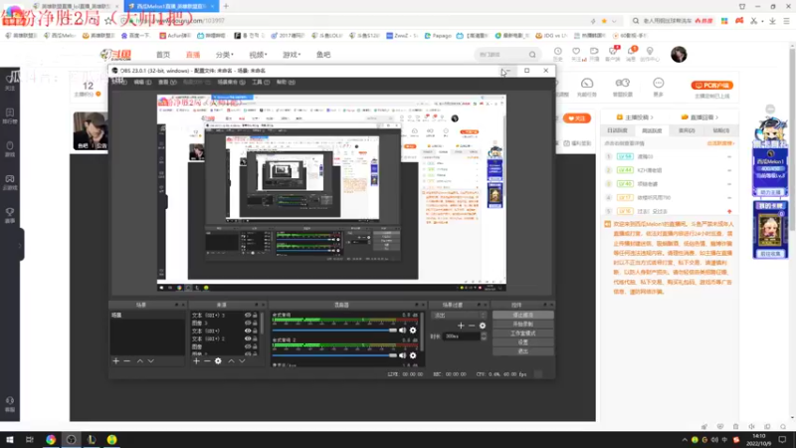796x448 pixels.
Task: Toggle visibility eye for 图像 3 source
Action: [248, 323]
